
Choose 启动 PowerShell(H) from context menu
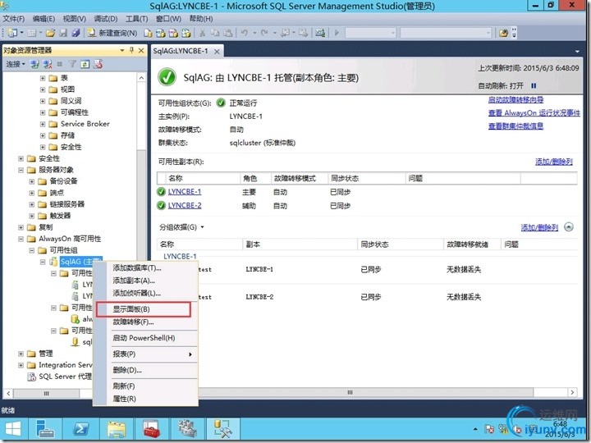(144, 338)
